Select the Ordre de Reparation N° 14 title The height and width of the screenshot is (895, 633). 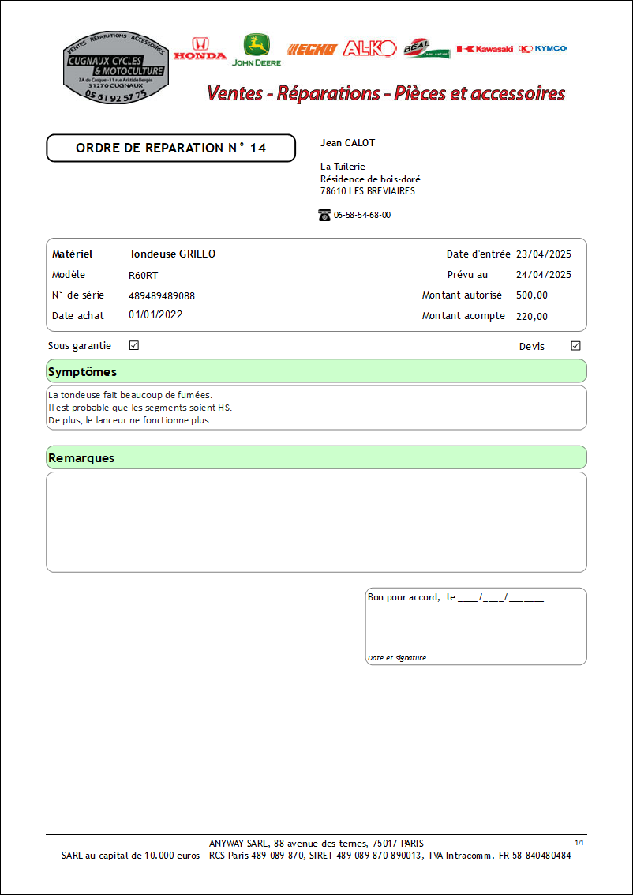click(170, 148)
